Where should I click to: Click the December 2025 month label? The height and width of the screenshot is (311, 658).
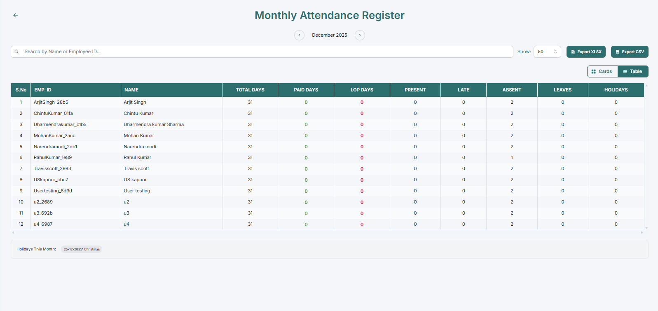[330, 35]
